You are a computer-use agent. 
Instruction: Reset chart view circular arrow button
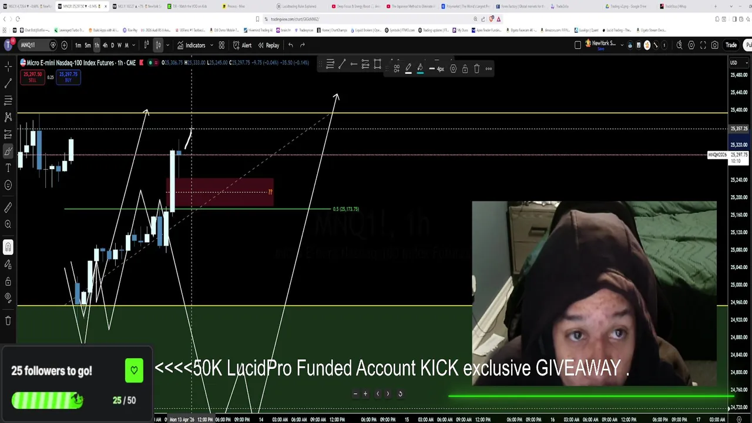coord(400,394)
